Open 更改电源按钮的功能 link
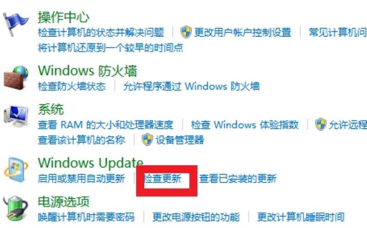This screenshot has height=228, width=367. [196, 217]
